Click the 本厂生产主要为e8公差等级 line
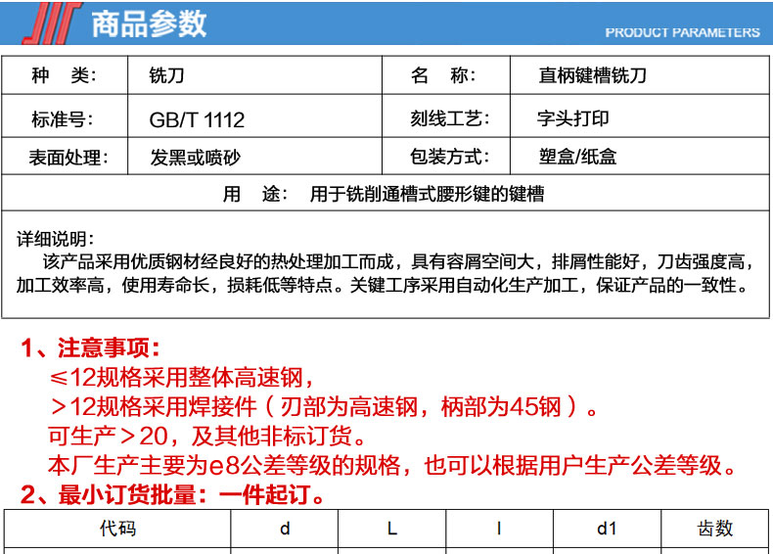Viewport: 773px width, 554px height. pos(393,465)
